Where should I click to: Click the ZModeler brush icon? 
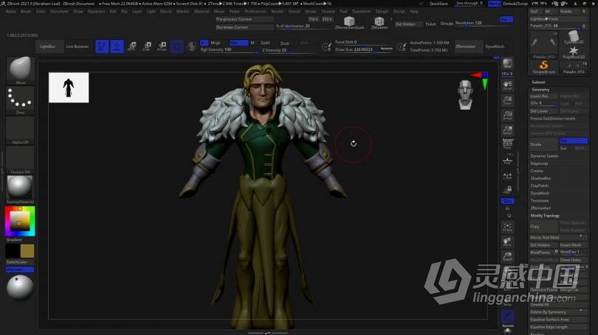[379, 23]
